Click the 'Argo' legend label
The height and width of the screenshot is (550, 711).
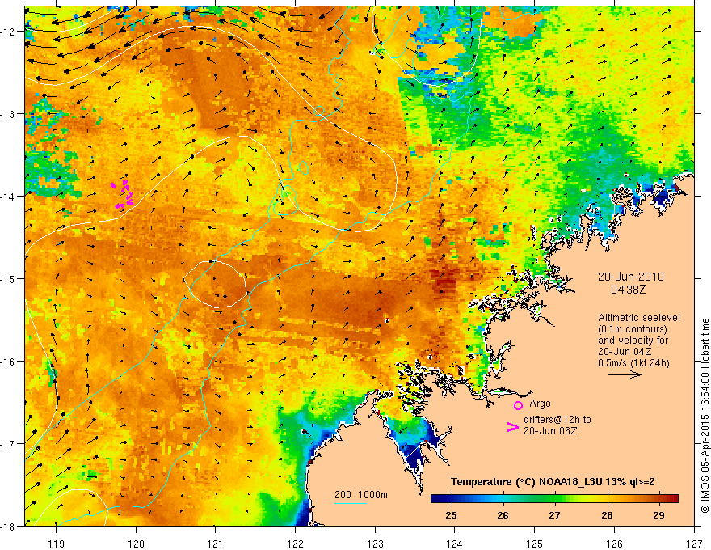point(540,404)
